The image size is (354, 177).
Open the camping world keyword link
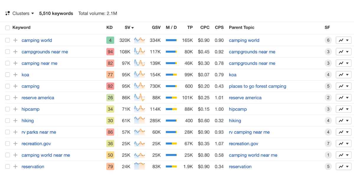click(x=37, y=40)
